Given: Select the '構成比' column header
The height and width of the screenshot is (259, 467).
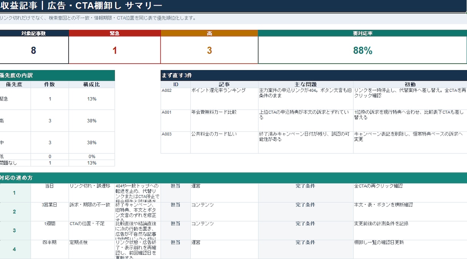Looking at the screenshot, I should pyautogui.click(x=92, y=85).
